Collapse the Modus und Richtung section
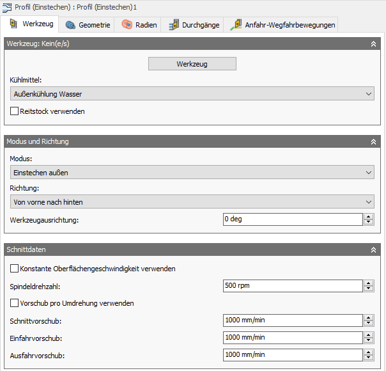This screenshot has width=386, height=371. tap(373, 141)
